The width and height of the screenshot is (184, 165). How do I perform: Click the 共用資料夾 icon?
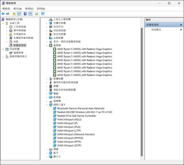[x=11, y=34]
